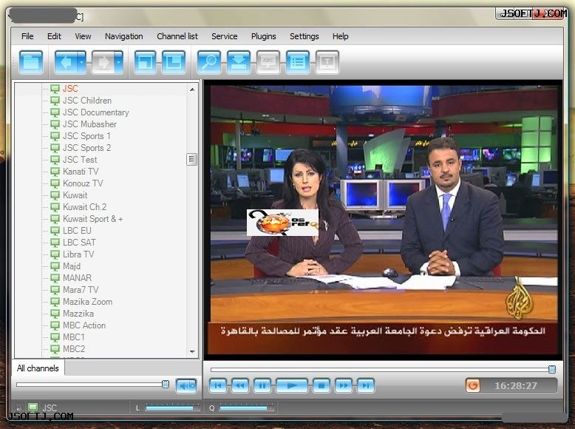Select the Kuwait Sport & + channel
This screenshot has width=575, height=429.
(x=93, y=219)
